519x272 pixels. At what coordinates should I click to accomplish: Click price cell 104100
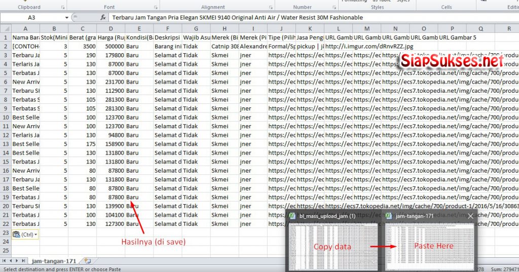pos(111,215)
